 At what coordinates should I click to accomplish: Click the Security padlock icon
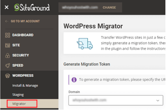7,55
